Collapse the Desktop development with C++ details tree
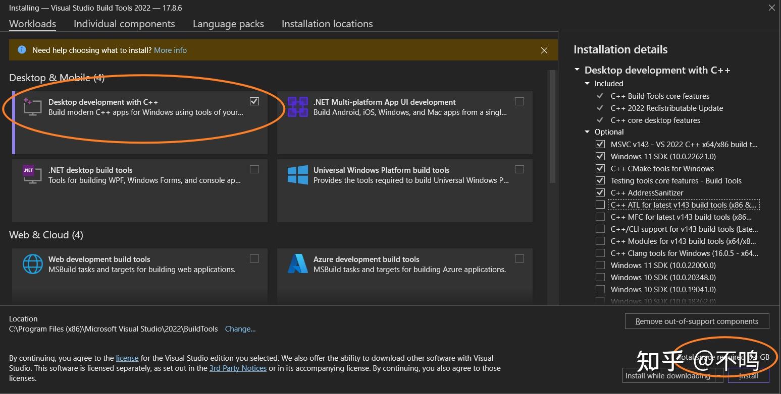 (x=577, y=70)
